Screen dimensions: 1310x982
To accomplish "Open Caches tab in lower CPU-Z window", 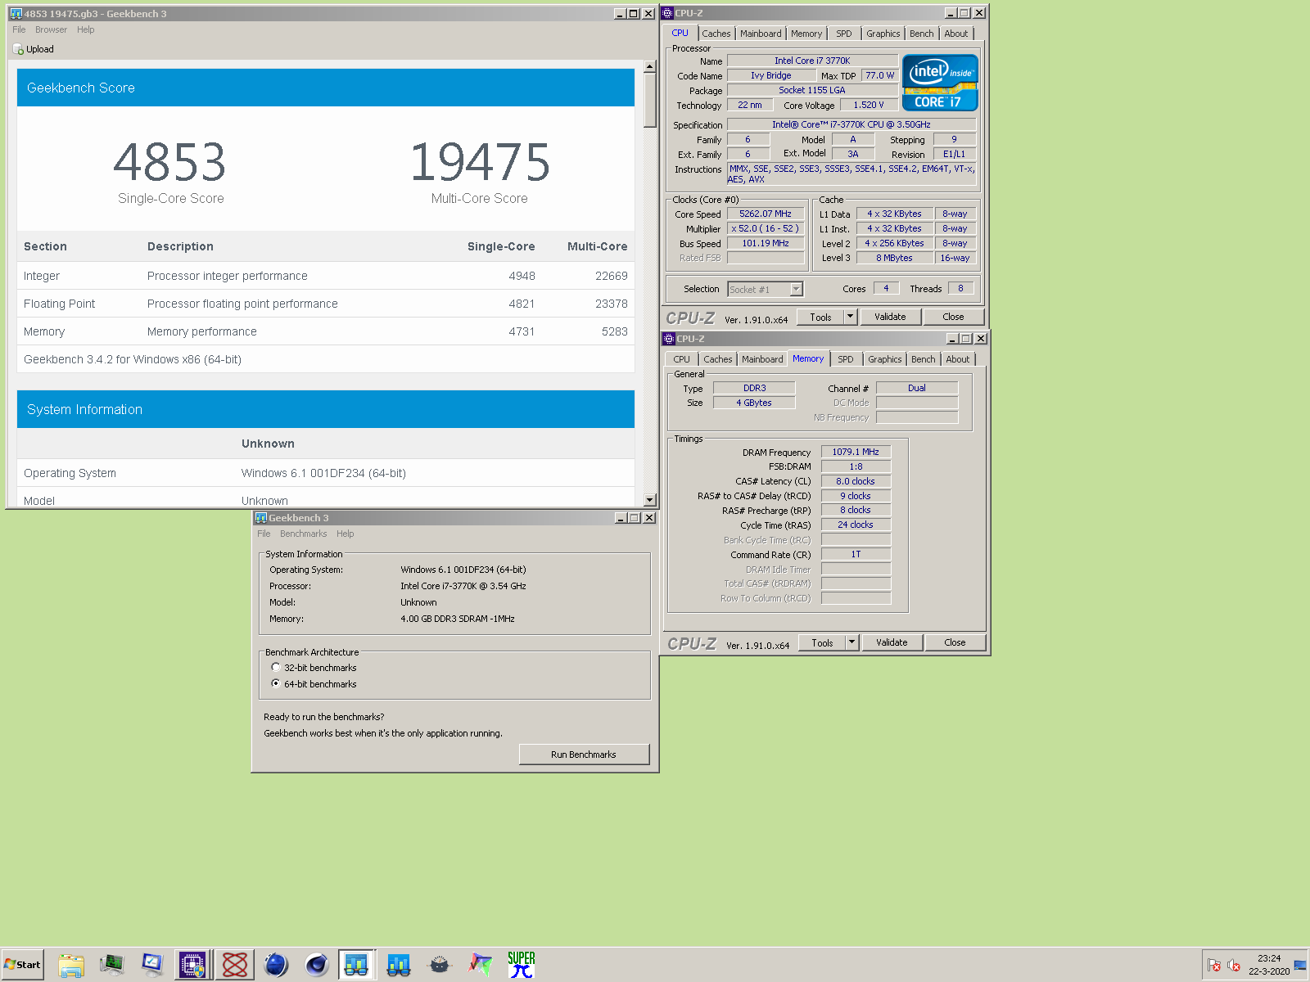I will [x=717, y=359].
